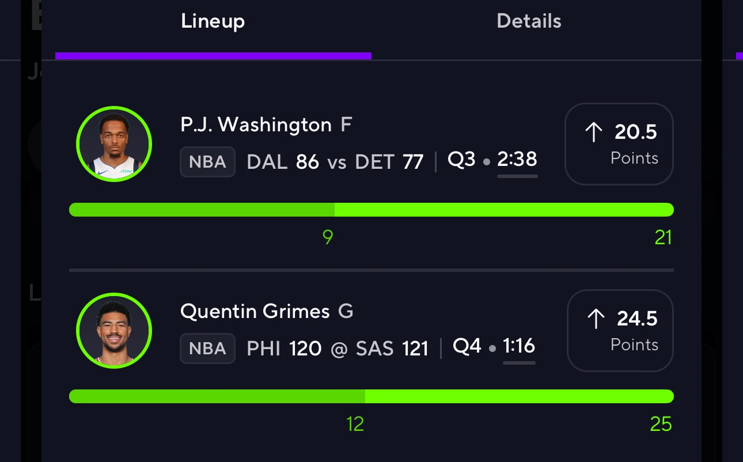Click the 25 value under Grimes' bar
Image resolution: width=743 pixels, height=462 pixels.
click(x=661, y=424)
